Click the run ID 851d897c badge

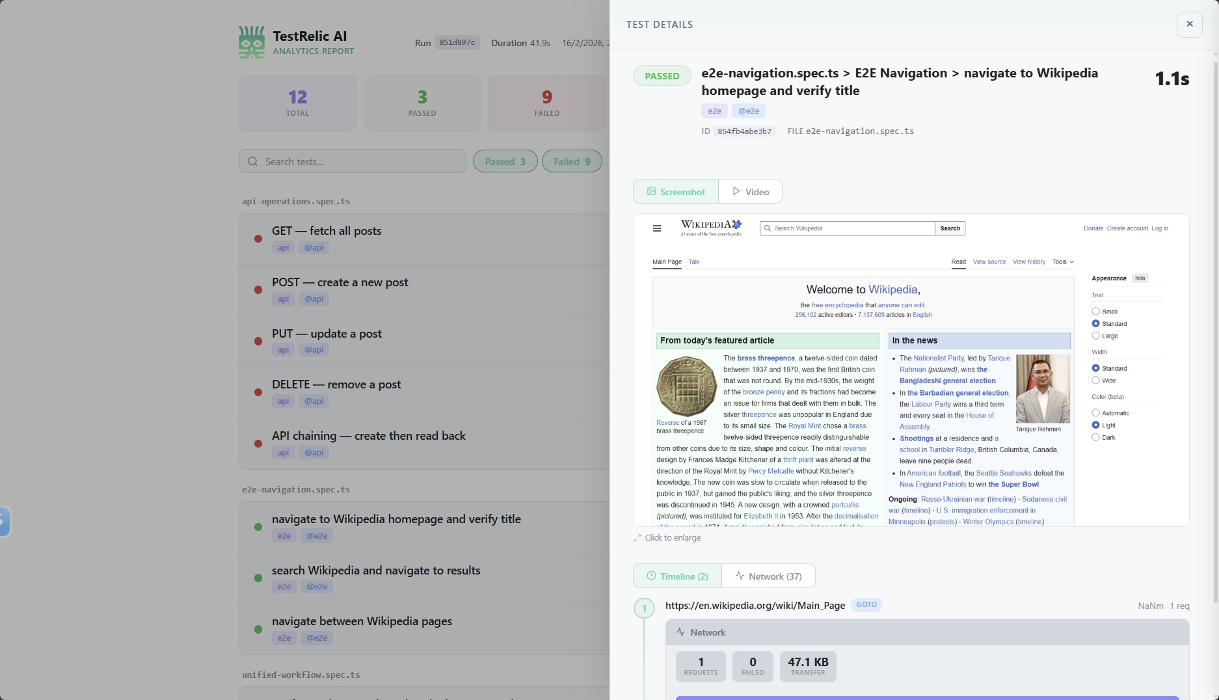[457, 43]
